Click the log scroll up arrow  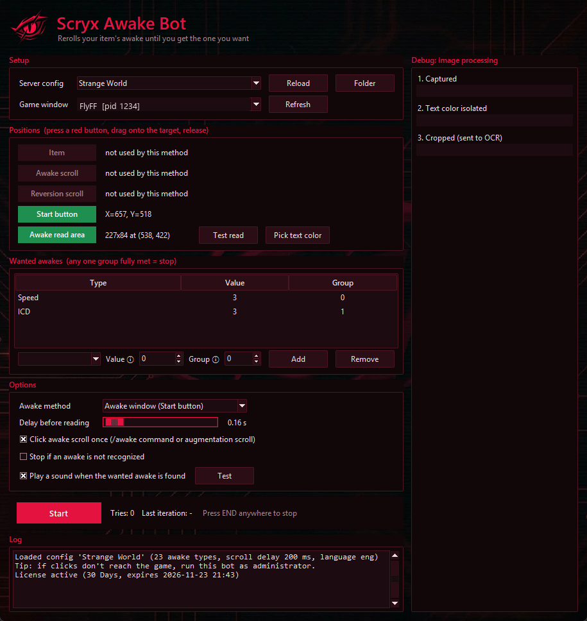pyautogui.click(x=395, y=556)
